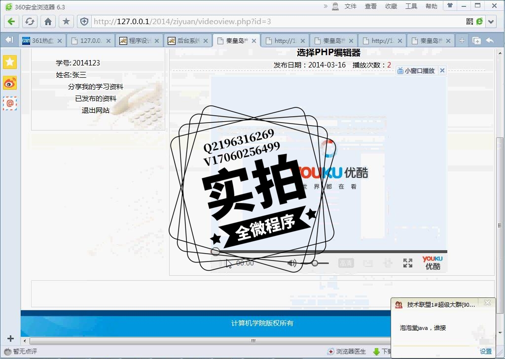Click the 退出网站 link
The image size is (505, 359).
click(x=96, y=110)
